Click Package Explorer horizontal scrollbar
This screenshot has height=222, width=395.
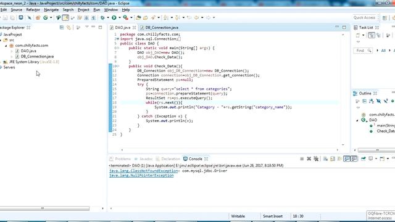click(x=44, y=208)
